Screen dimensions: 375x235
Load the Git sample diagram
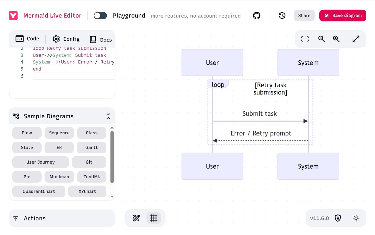coord(89,162)
